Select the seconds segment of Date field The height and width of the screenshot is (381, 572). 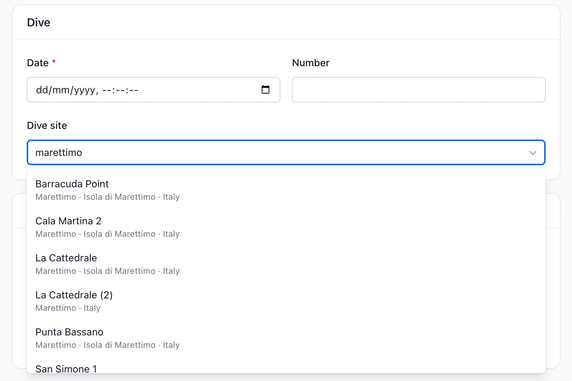pos(133,90)
